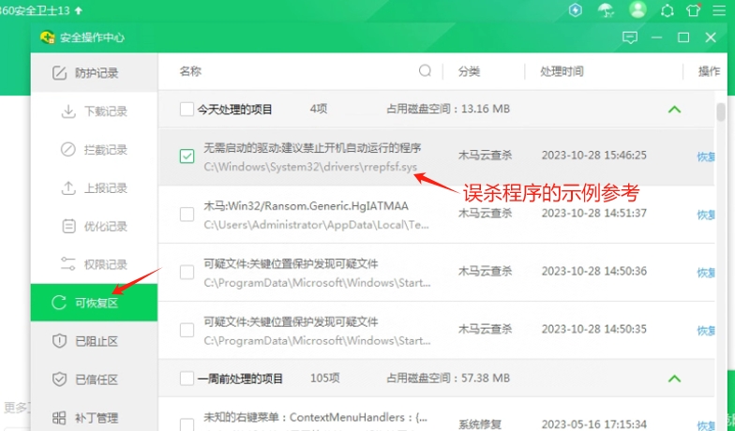Restore the Ransom.Generic.HgIATMAA item
Screen dimensions: 735x431
(706, 215)
